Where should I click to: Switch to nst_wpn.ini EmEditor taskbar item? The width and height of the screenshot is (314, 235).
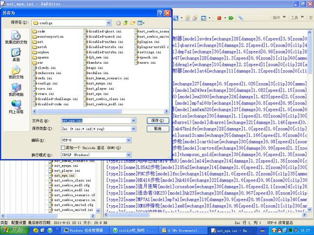(x=232, y=230)
